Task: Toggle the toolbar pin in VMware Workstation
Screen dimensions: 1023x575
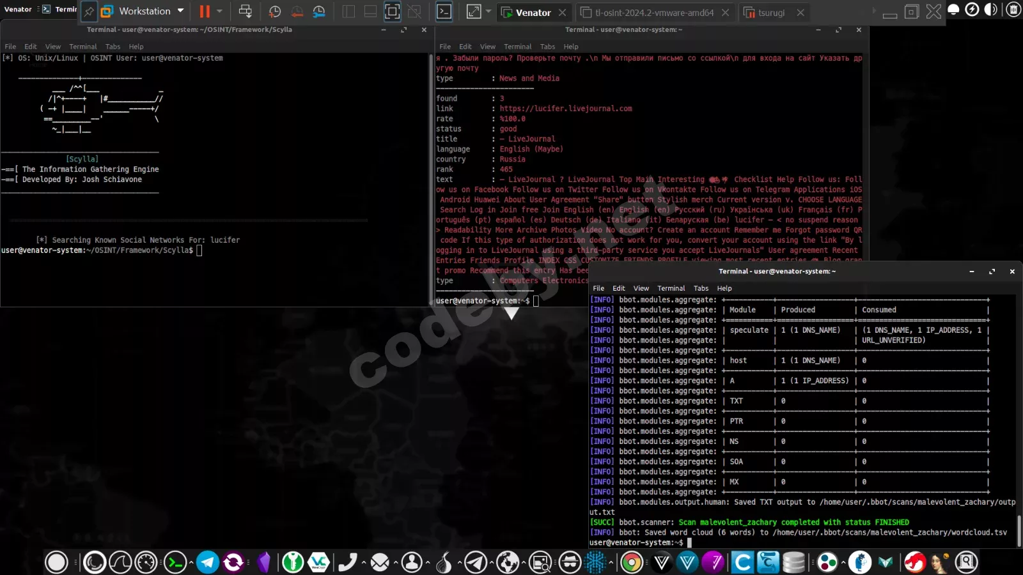Action: pyautogui.click(x=90, y=11)
